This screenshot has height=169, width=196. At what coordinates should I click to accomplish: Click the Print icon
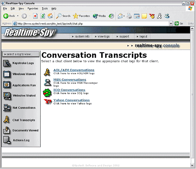(129, 16)
